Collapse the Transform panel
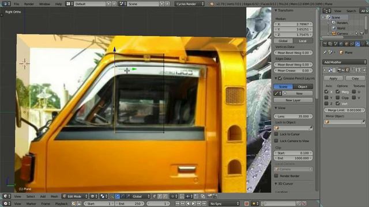The height and width of the screenshot is (207, 369). pos(276,10)
